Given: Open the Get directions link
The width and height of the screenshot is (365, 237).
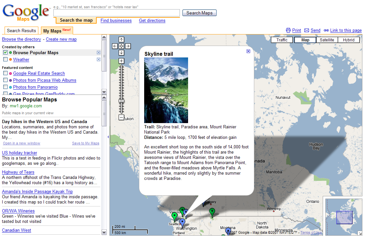Looking at the screenshot, I should (152, 21).
